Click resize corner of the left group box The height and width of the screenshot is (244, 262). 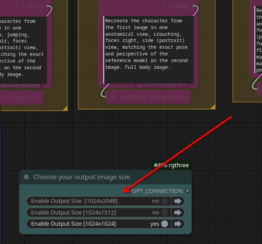coord(65,108)
